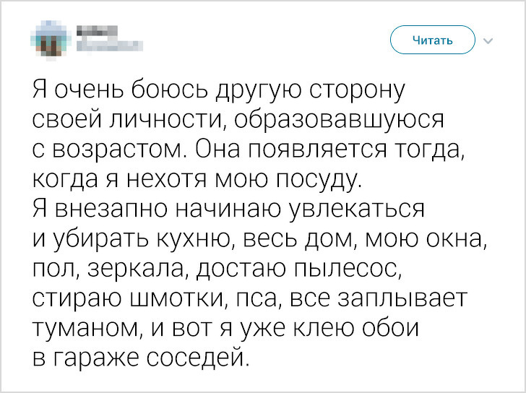Click the blurred profile avatar
Screen dimensions: 526x393
tap(50, 40)
